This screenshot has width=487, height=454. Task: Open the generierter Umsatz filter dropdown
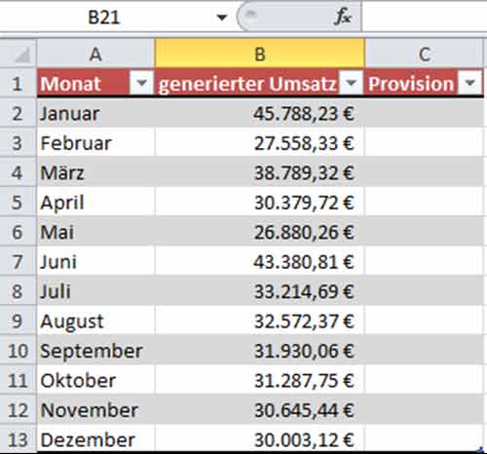tap(351, 83)
